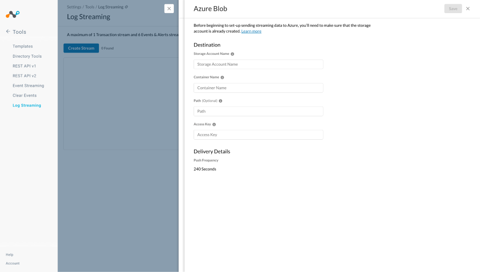Viewport: 480px width, 272px height.
Task: Select Log Streaming in the sidebar
Action: [x=27, y=105]
